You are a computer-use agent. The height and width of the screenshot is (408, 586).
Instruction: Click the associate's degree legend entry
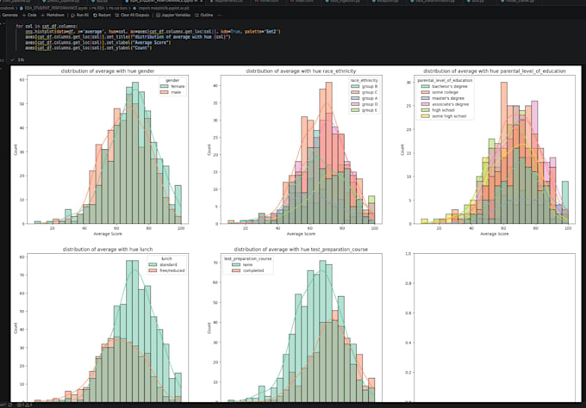click(x=446, y=104)
